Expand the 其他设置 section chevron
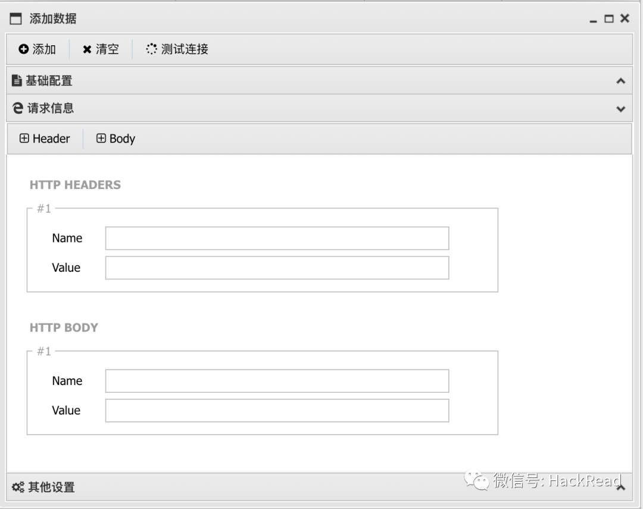The height and width of the screenshot is (509, 643). point(620,488)
